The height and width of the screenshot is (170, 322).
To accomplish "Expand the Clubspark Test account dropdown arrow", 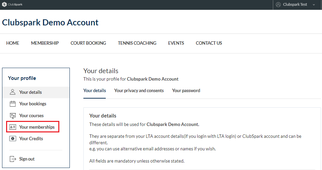I will (314, 5).
